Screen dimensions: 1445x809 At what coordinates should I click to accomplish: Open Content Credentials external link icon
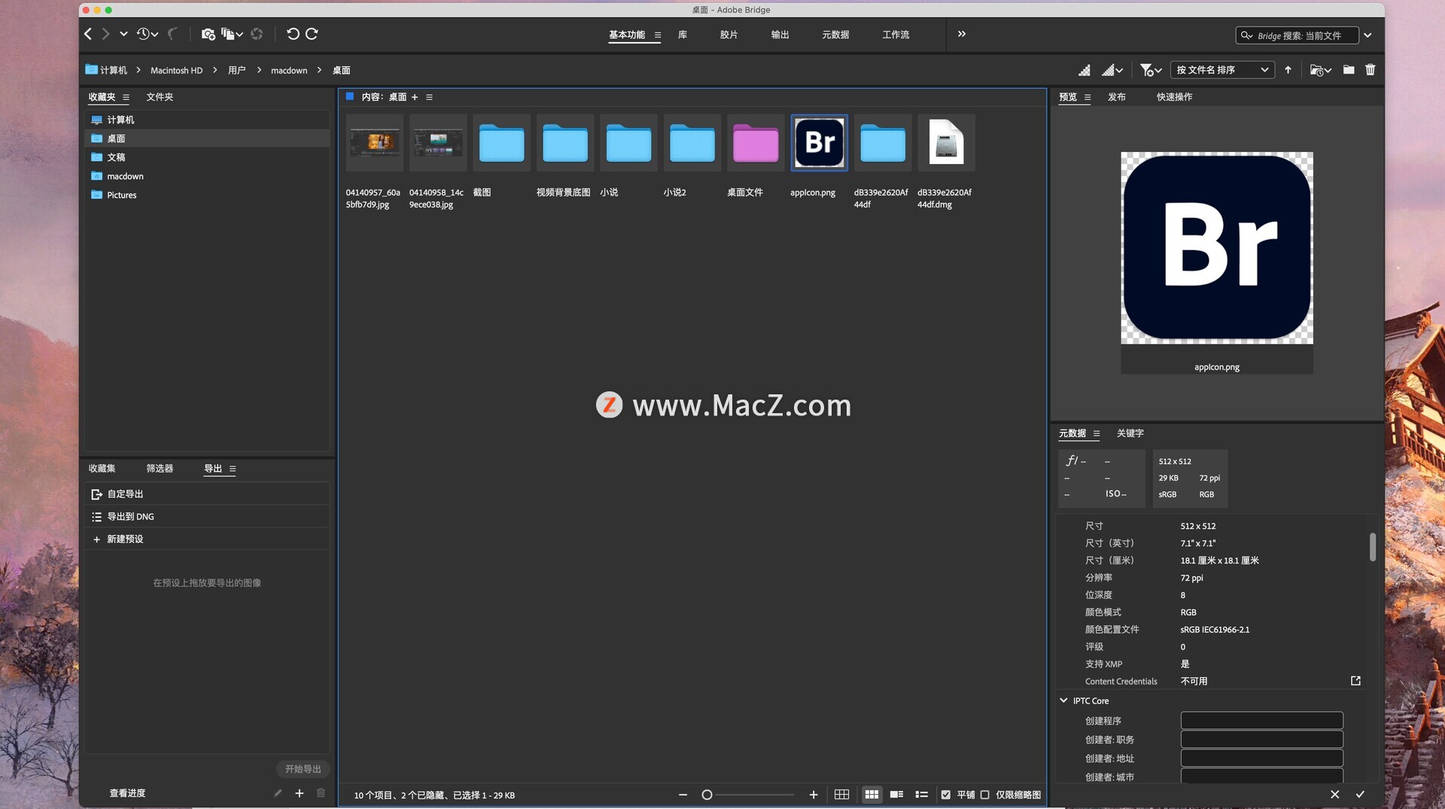(1355, 681)
